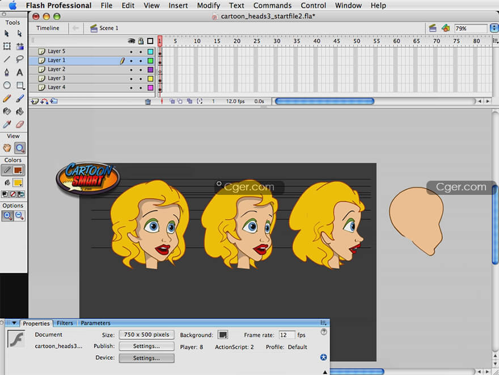Viewport: 499px width, 375px height.
Task: Toggle outline view for Layer 2
Action: [150, 70]
